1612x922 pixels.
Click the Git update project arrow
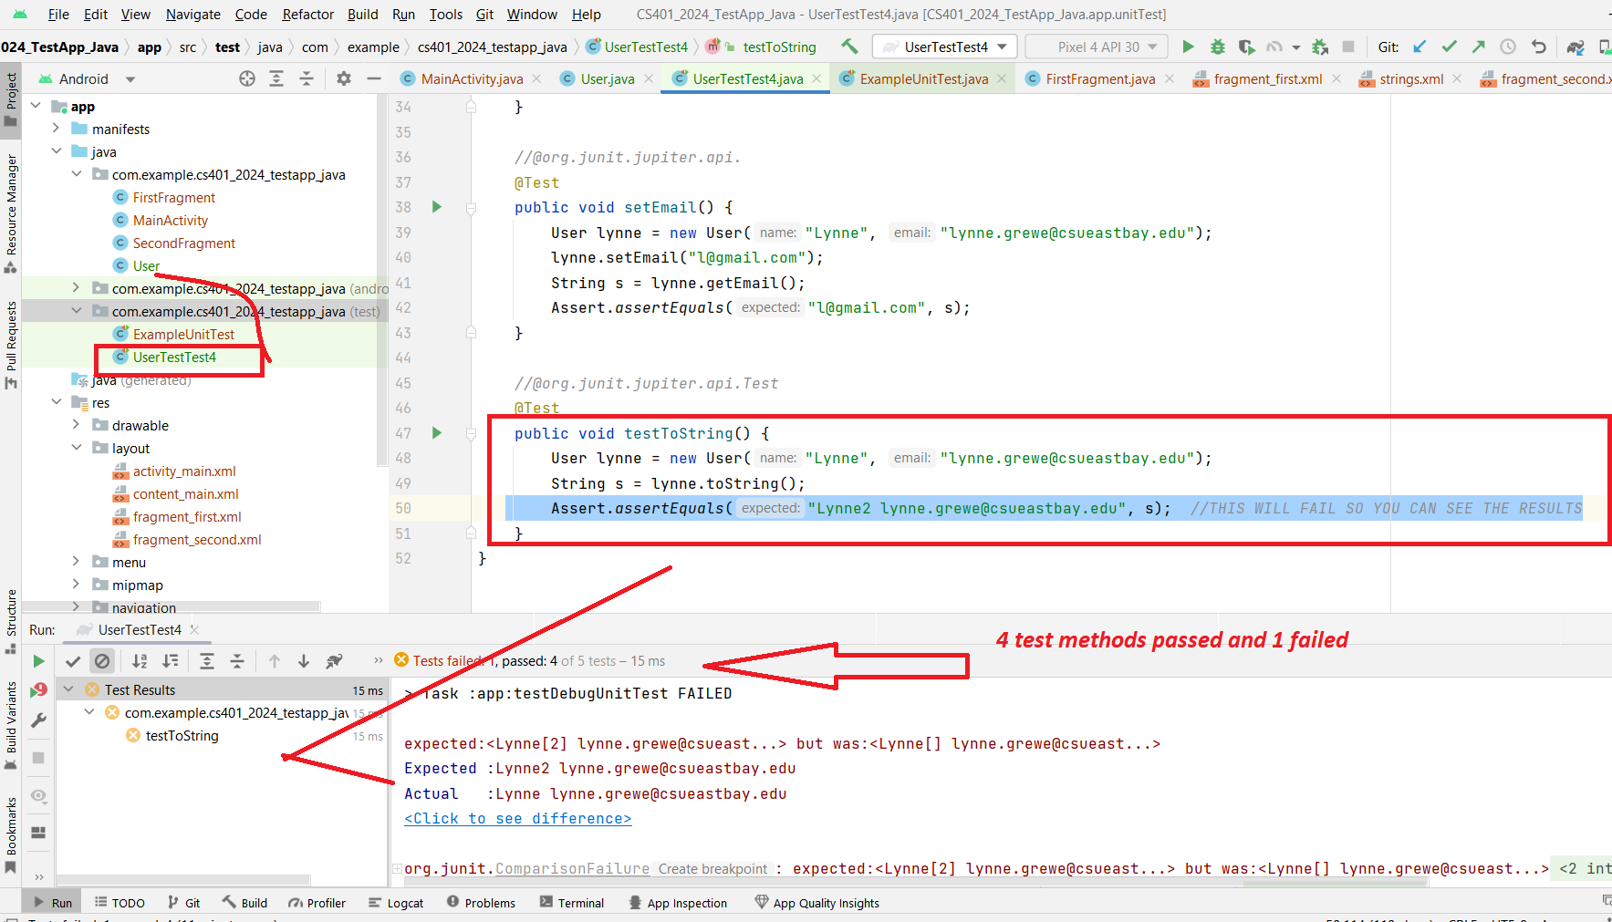click(1420, 47)
